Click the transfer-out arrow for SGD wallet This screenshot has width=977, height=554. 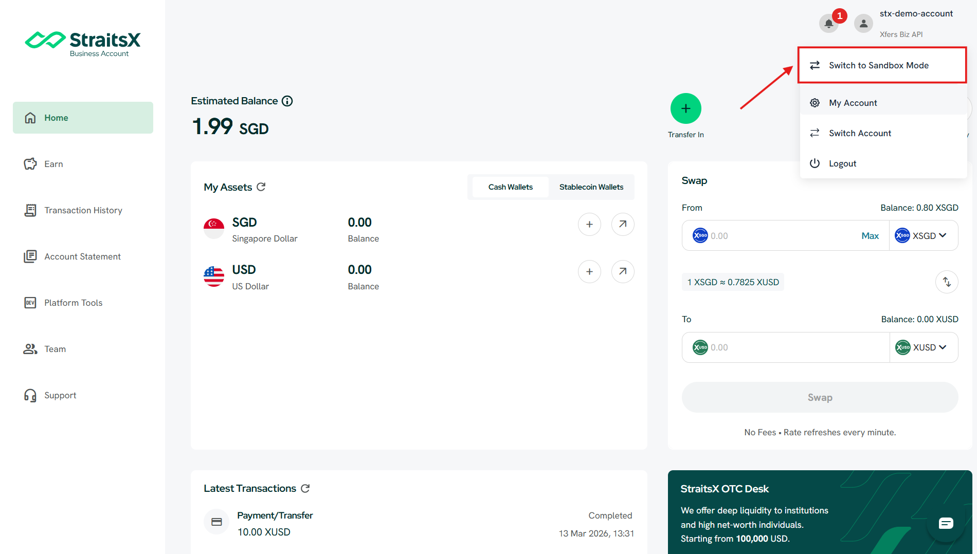coord(623,224)
